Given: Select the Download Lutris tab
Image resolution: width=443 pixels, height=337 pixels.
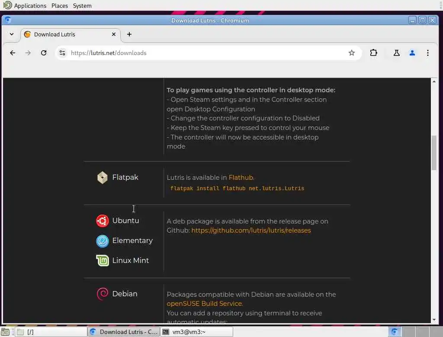Looking at the screenshot, I should point(71,35).
